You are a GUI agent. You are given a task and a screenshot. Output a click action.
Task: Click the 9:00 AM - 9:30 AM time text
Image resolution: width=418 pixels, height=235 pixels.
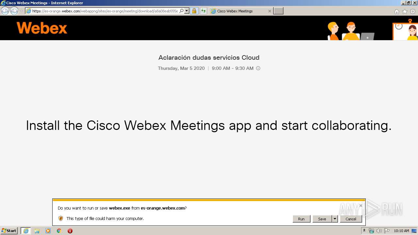(233, 68)
